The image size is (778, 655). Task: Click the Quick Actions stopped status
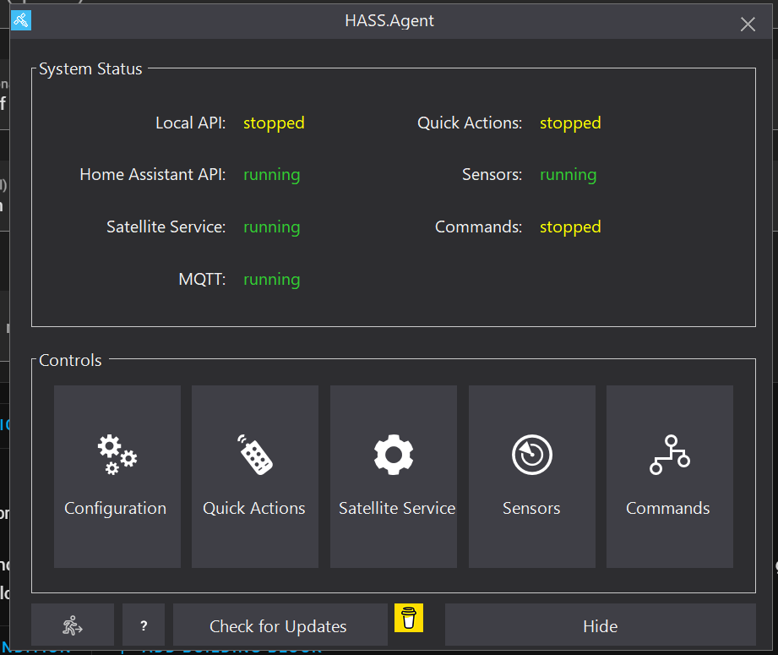(x=570, y=123)
